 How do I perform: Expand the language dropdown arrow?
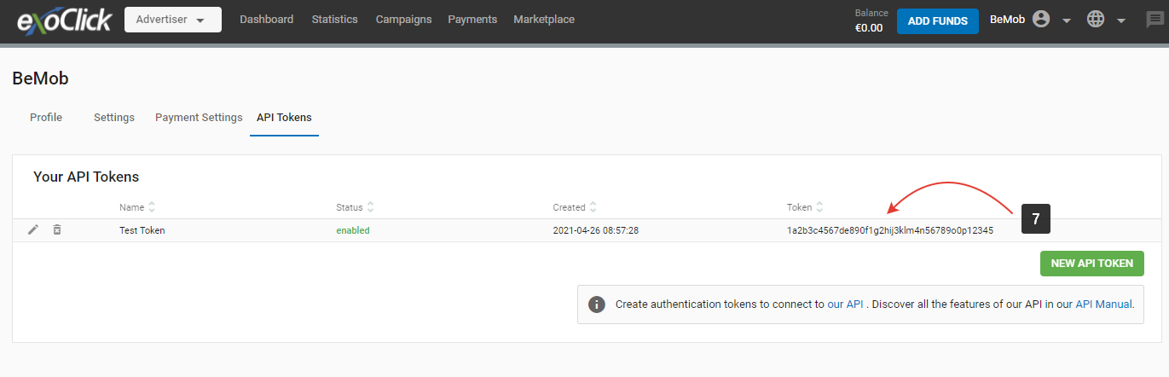[1121, 20]
